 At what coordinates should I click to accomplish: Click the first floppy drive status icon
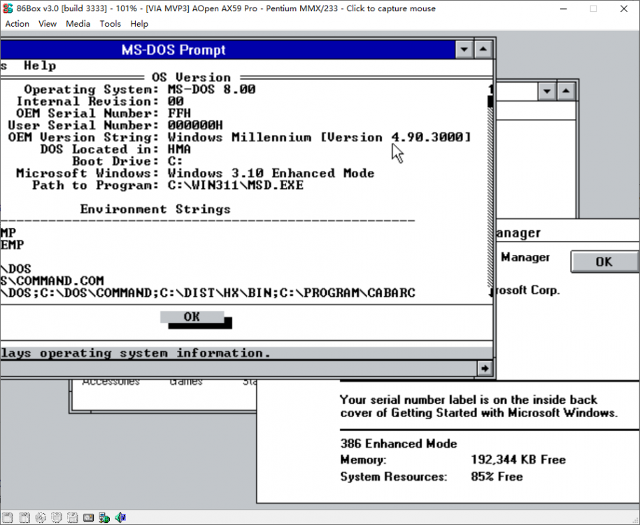tap(8, 517)
